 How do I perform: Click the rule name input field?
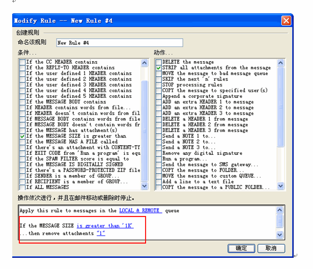pos(119,43)
